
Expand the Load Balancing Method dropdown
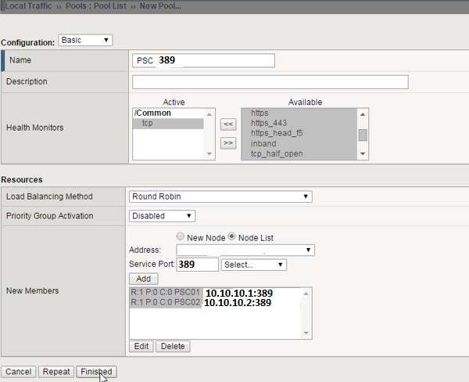point(222,196)
